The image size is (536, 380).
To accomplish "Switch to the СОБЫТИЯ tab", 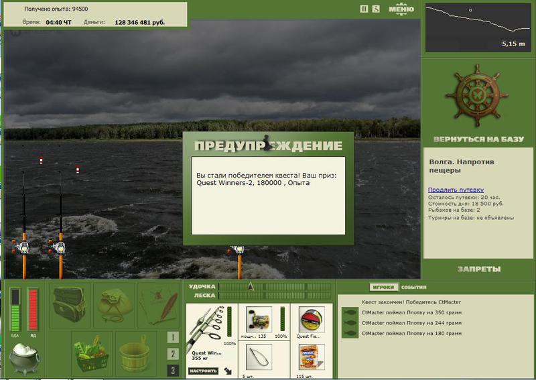I will click(413, 288).
